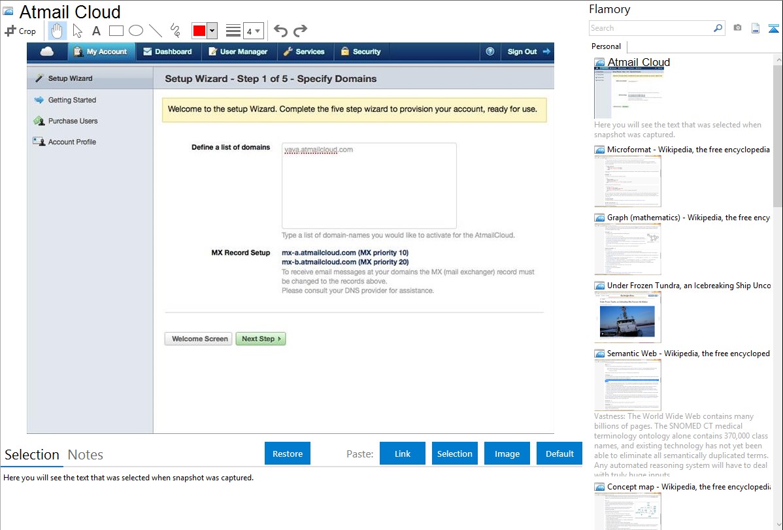Viewport: 783px width, 530px height.
Task: Click the mx-b.atmailcloud.com MX record text
Action: tap(345, 262)
